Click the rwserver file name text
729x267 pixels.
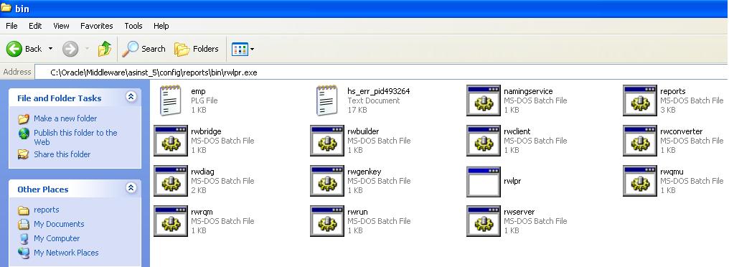(x=519, y=212)
